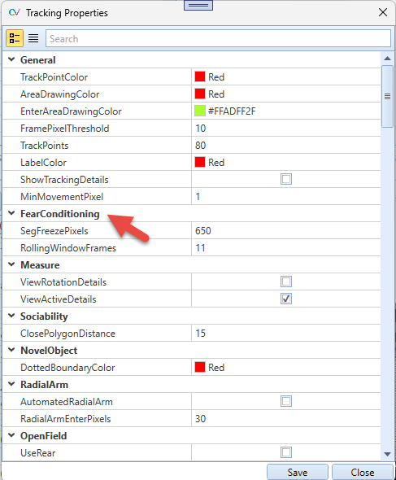This screenshot has height=480, width=396.
Task: Click the #FFADFF2F color value text
Action: 232,111
